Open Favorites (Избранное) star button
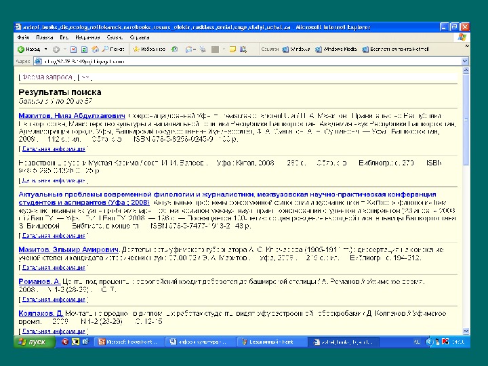488x366 pixels. pyautogui.click(x=148, y=49)
